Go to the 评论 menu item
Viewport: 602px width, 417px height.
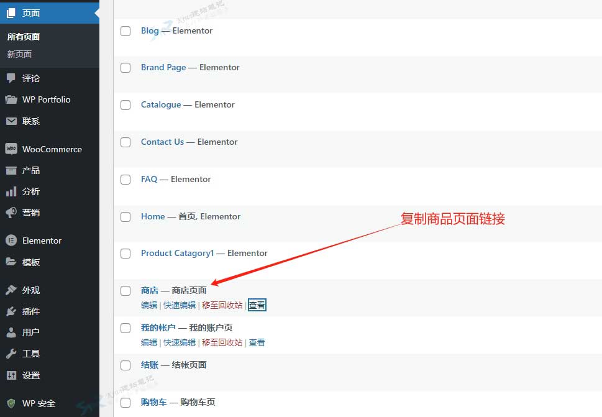tap(30, 78)
